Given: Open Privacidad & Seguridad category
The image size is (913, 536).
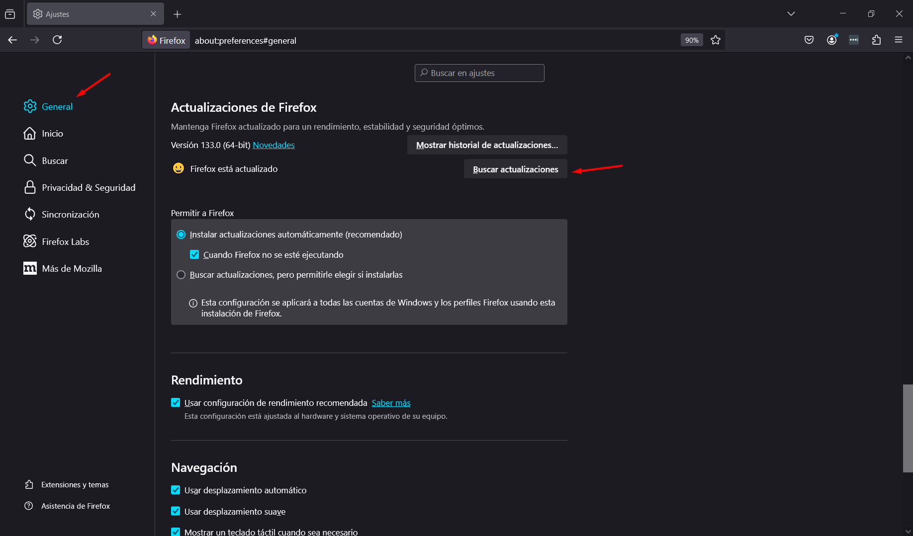Looking at the screenshot, I should (x=80, y=187).
